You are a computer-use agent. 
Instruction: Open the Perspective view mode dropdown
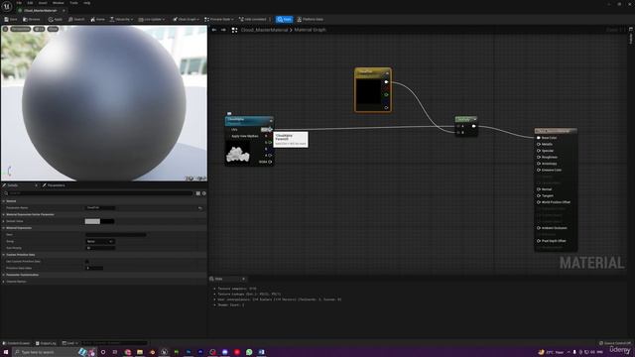coord(20,29)
